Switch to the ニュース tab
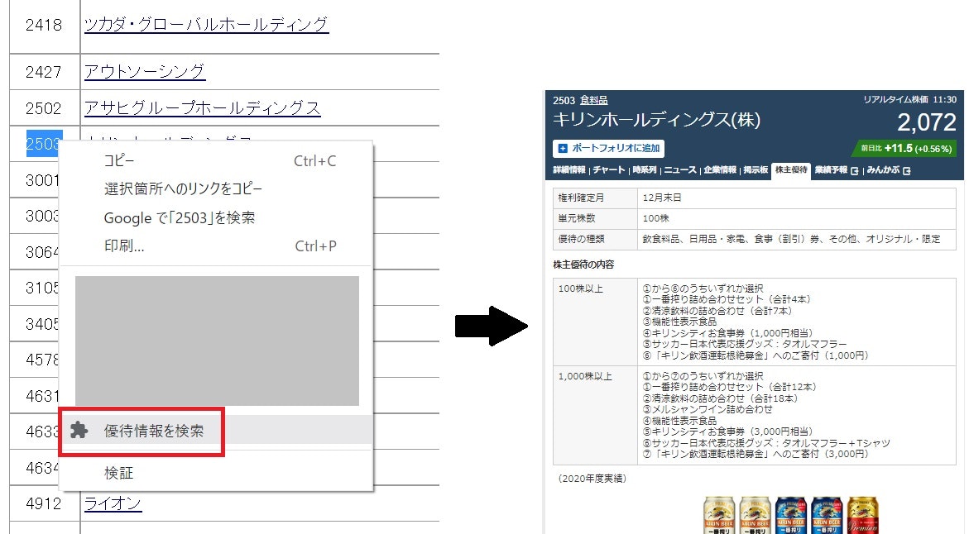The image size is (969, 534). click(679, 169)
